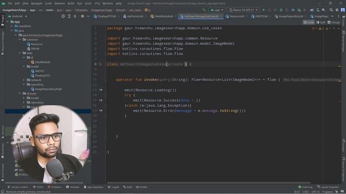The width and height of the screenshot is (346, 194).
Task: Open the Terminal tool window
Action: coord(72,187)
